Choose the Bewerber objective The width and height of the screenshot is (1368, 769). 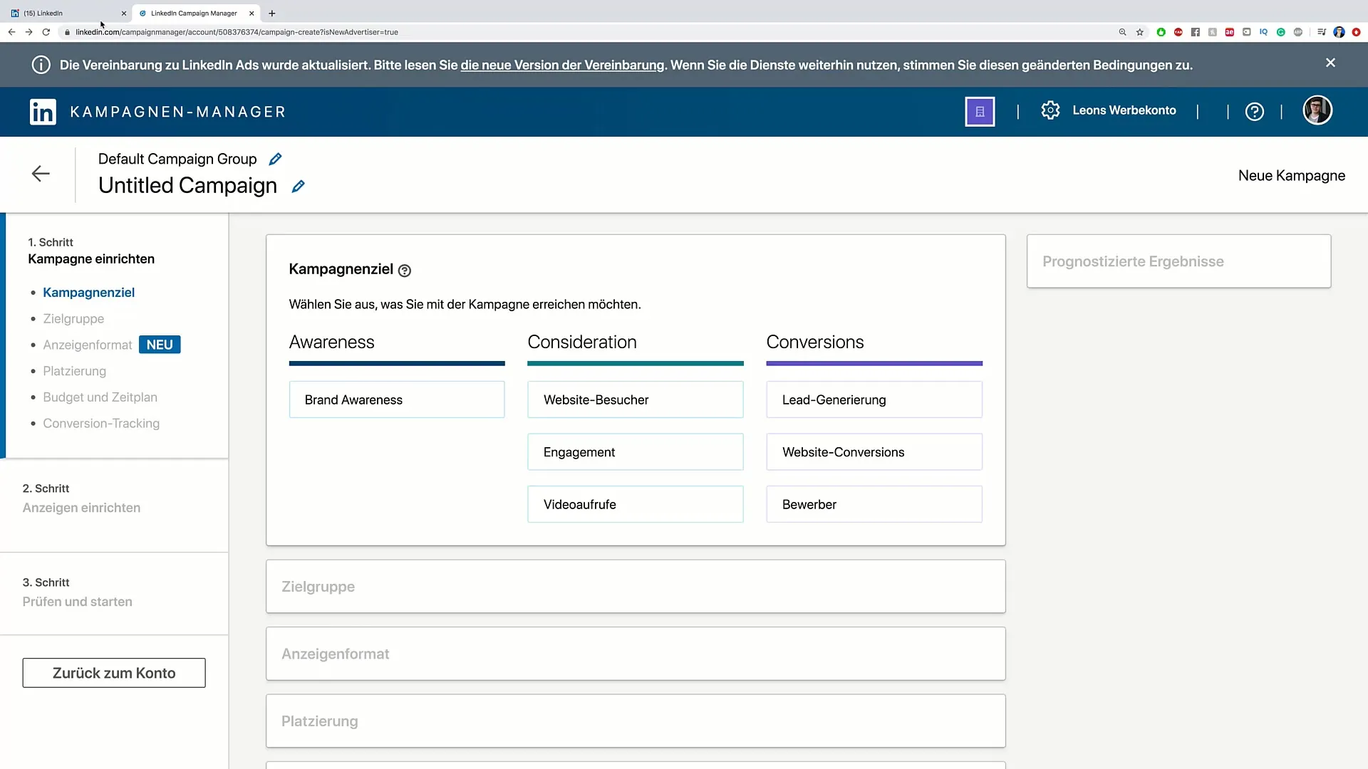click(x=874, y=504)
